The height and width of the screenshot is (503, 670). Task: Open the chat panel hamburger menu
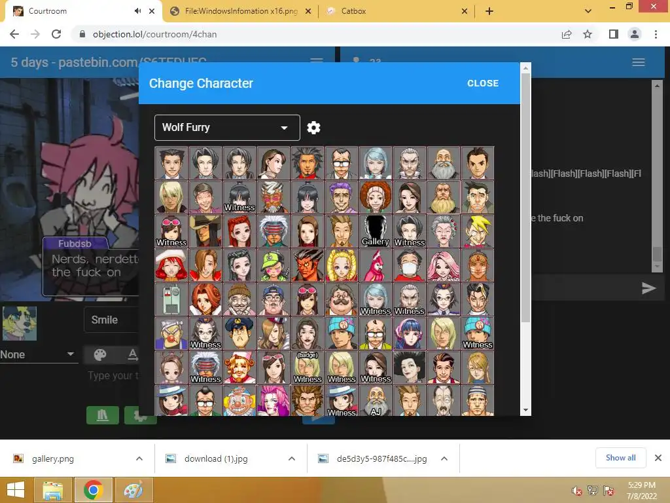click(x=639, y=62)
